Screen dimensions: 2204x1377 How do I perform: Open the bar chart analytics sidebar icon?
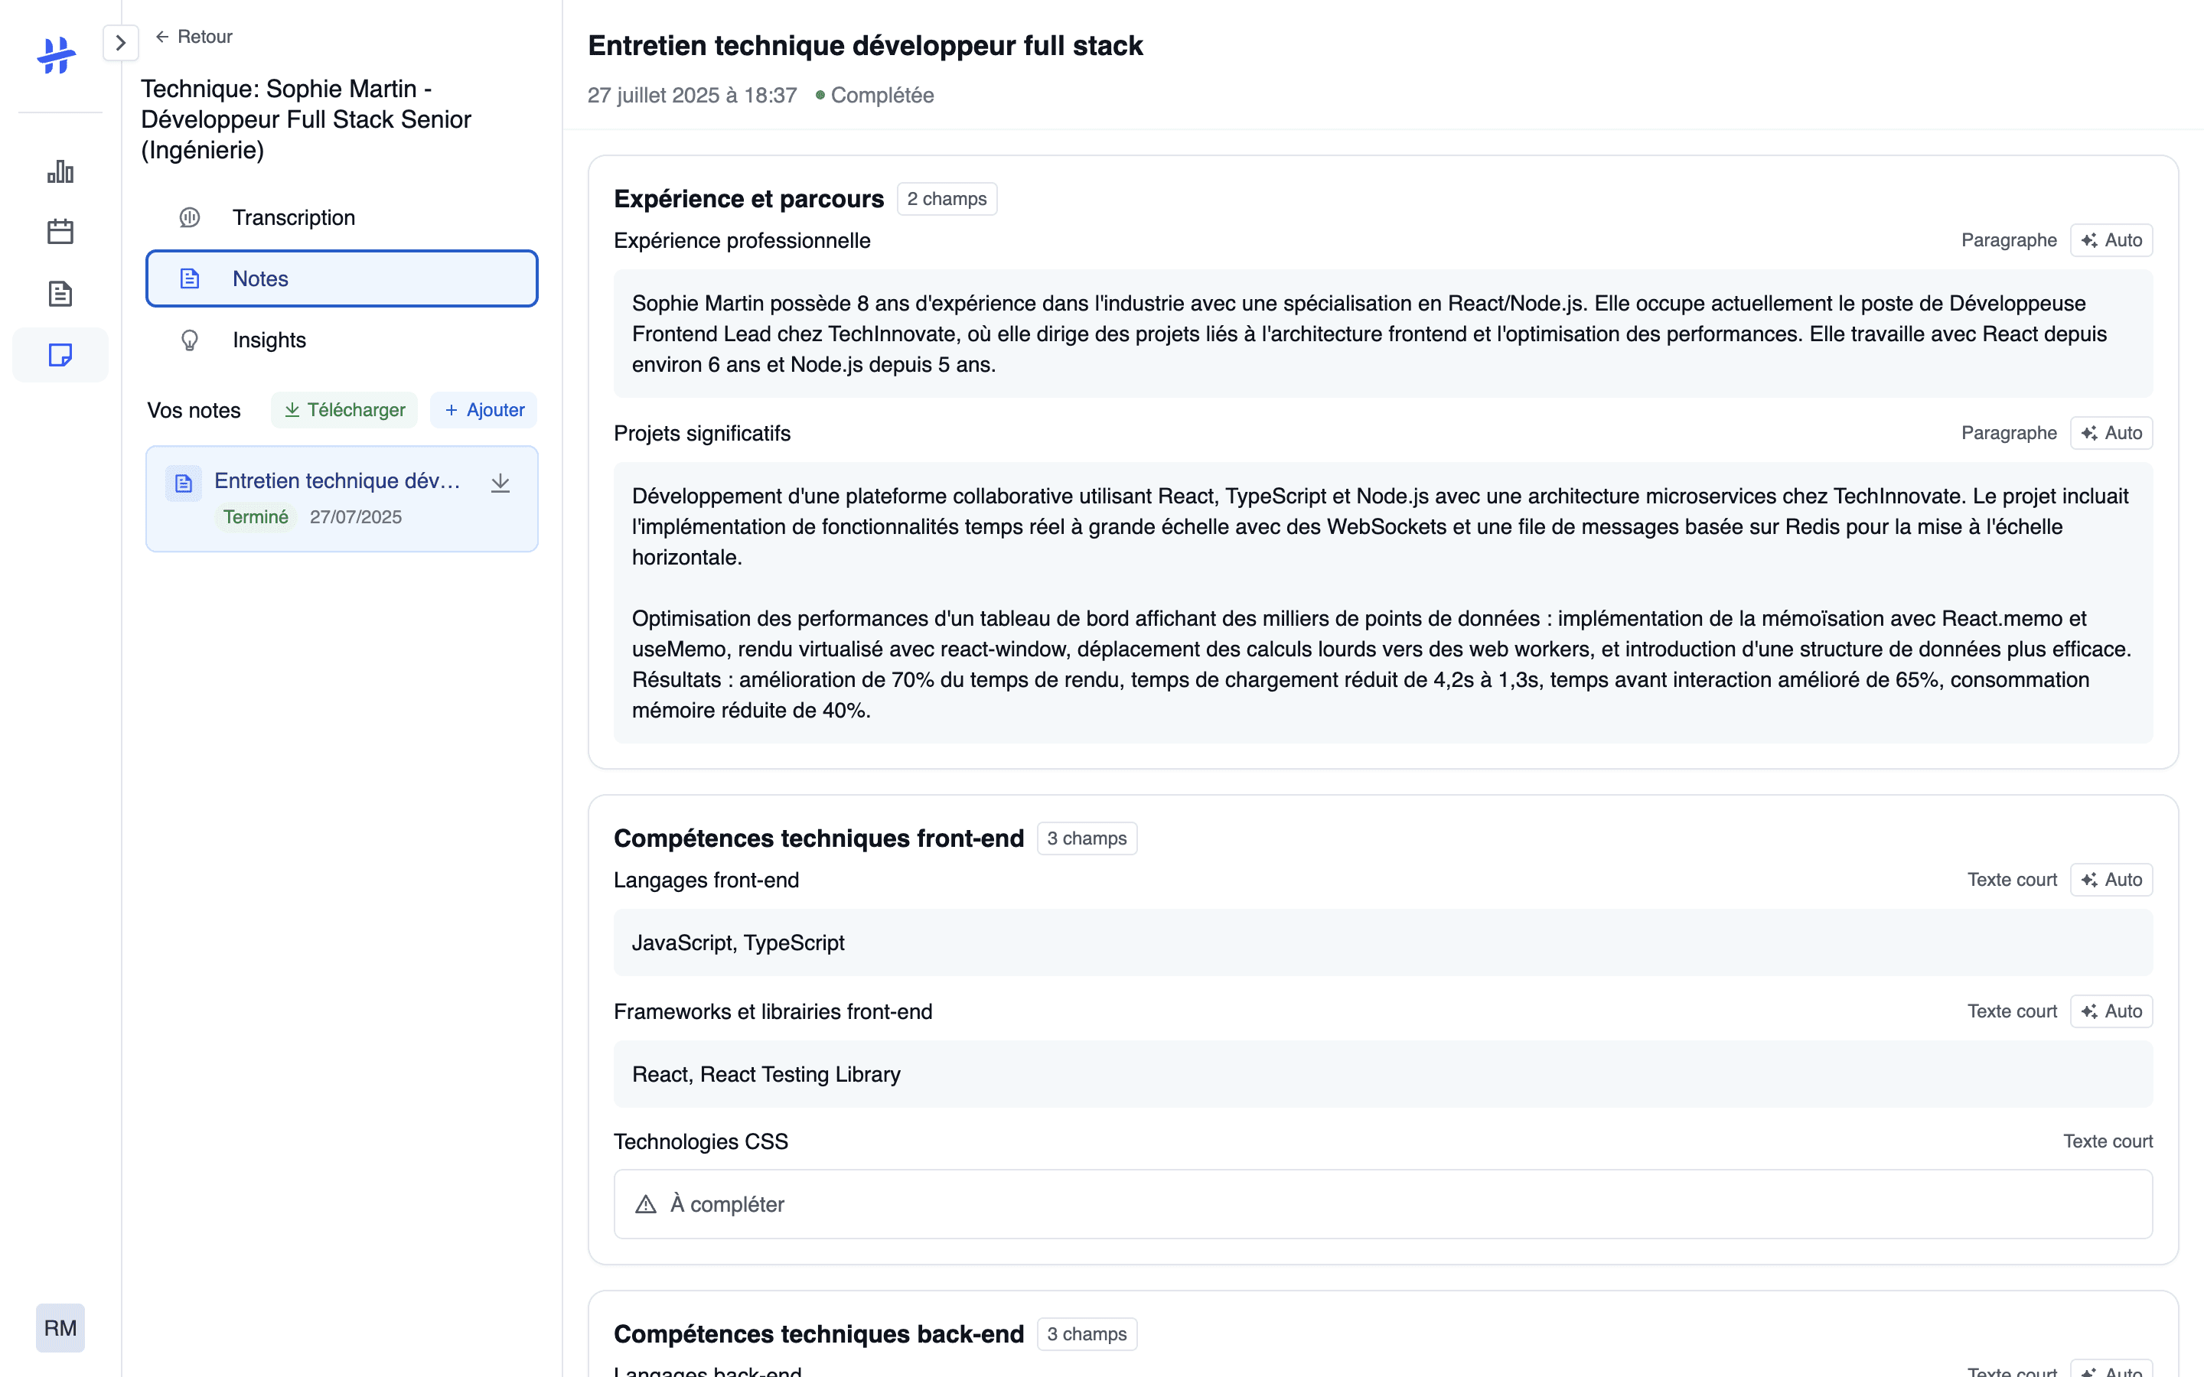pyautogui.click(x=60, y=171)
